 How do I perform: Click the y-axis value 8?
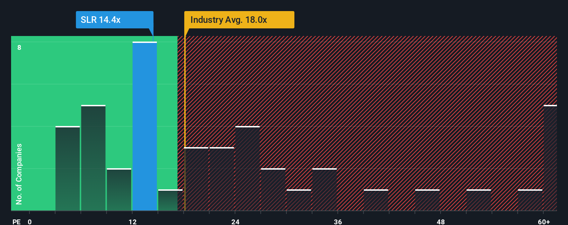coord(19,47)
